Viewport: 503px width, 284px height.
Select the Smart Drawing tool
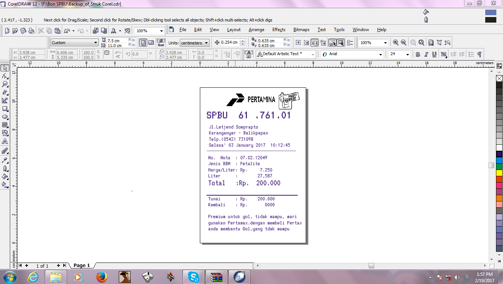tap(5, 100)
